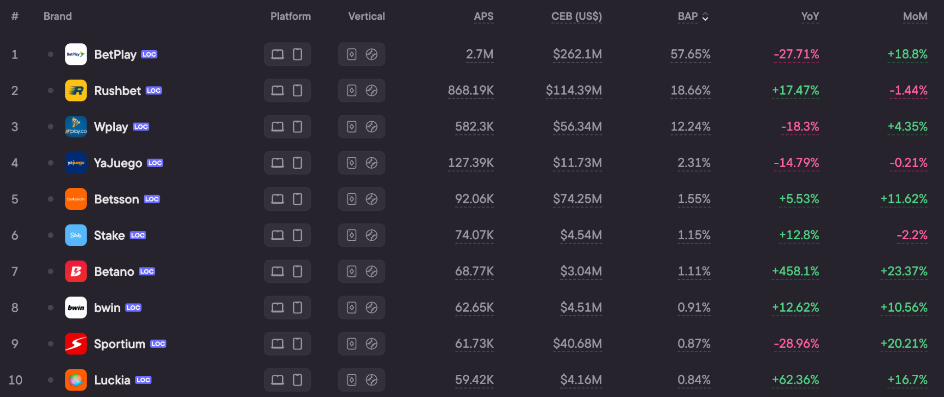Click the Luckia brand logo icon
Viewport: 944px width, 397px height.
tap(76, 380)
